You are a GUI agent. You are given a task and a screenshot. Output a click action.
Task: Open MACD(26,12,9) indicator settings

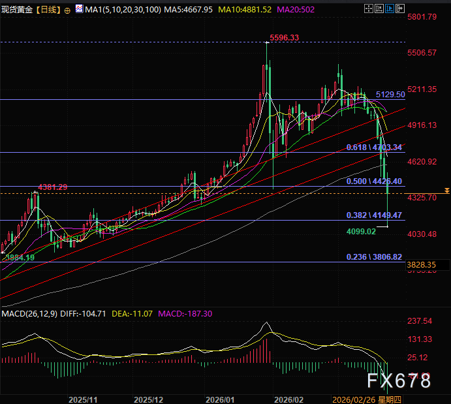pos(30,314)
